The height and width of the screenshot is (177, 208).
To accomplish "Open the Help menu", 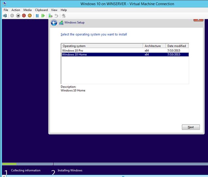I will (64, 10).
